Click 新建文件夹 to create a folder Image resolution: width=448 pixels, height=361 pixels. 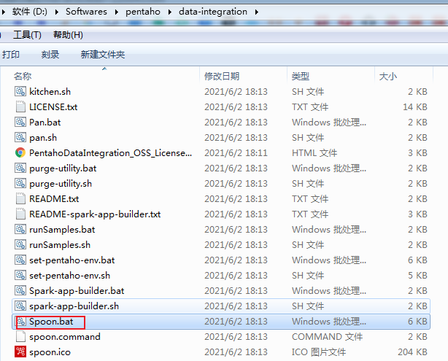coord(103,54)
